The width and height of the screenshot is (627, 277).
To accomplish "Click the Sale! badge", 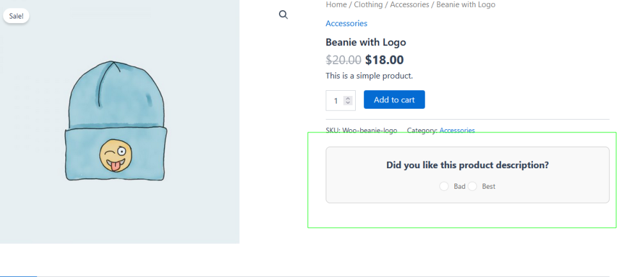I will pos(17,16).
